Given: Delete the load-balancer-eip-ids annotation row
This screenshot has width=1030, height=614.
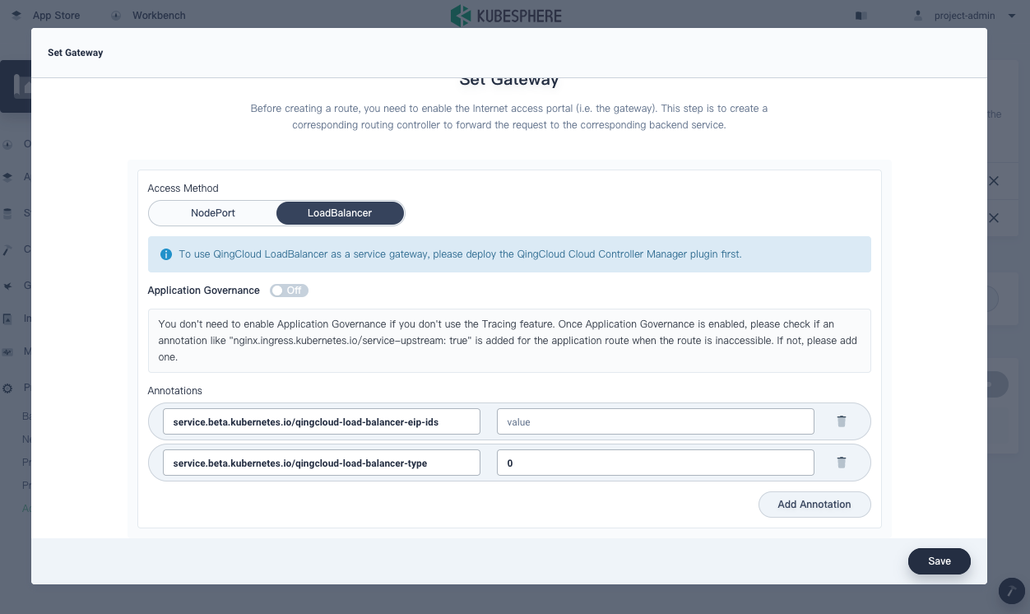Looking at the screenshot, I should click(x=841, y=421).
